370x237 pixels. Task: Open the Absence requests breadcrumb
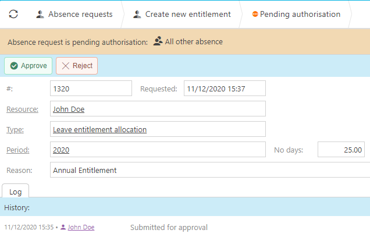coord(80,14)
